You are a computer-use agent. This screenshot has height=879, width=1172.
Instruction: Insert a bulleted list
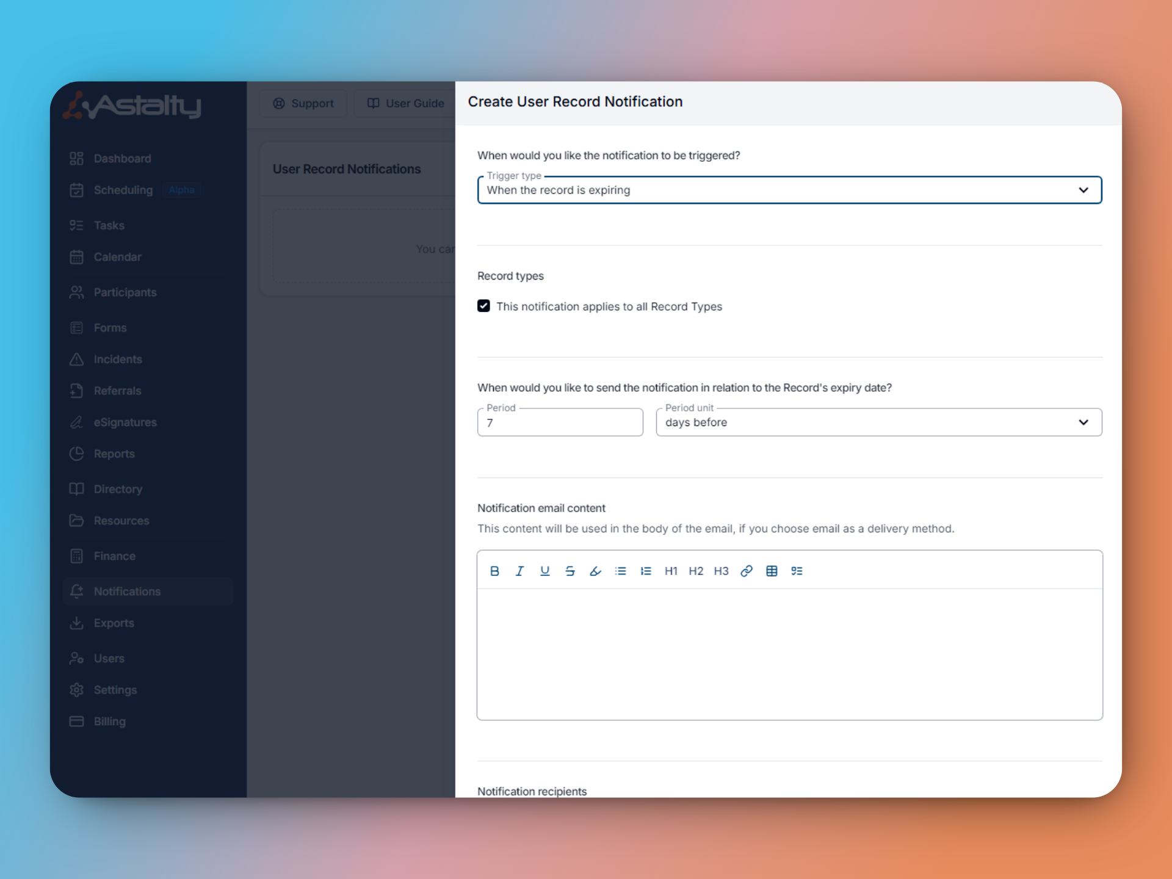tap(620, 571)
